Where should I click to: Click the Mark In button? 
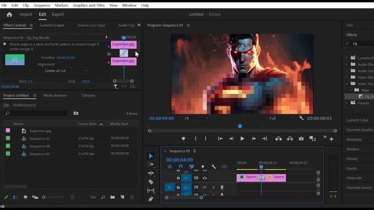click(x=195, y=139)
